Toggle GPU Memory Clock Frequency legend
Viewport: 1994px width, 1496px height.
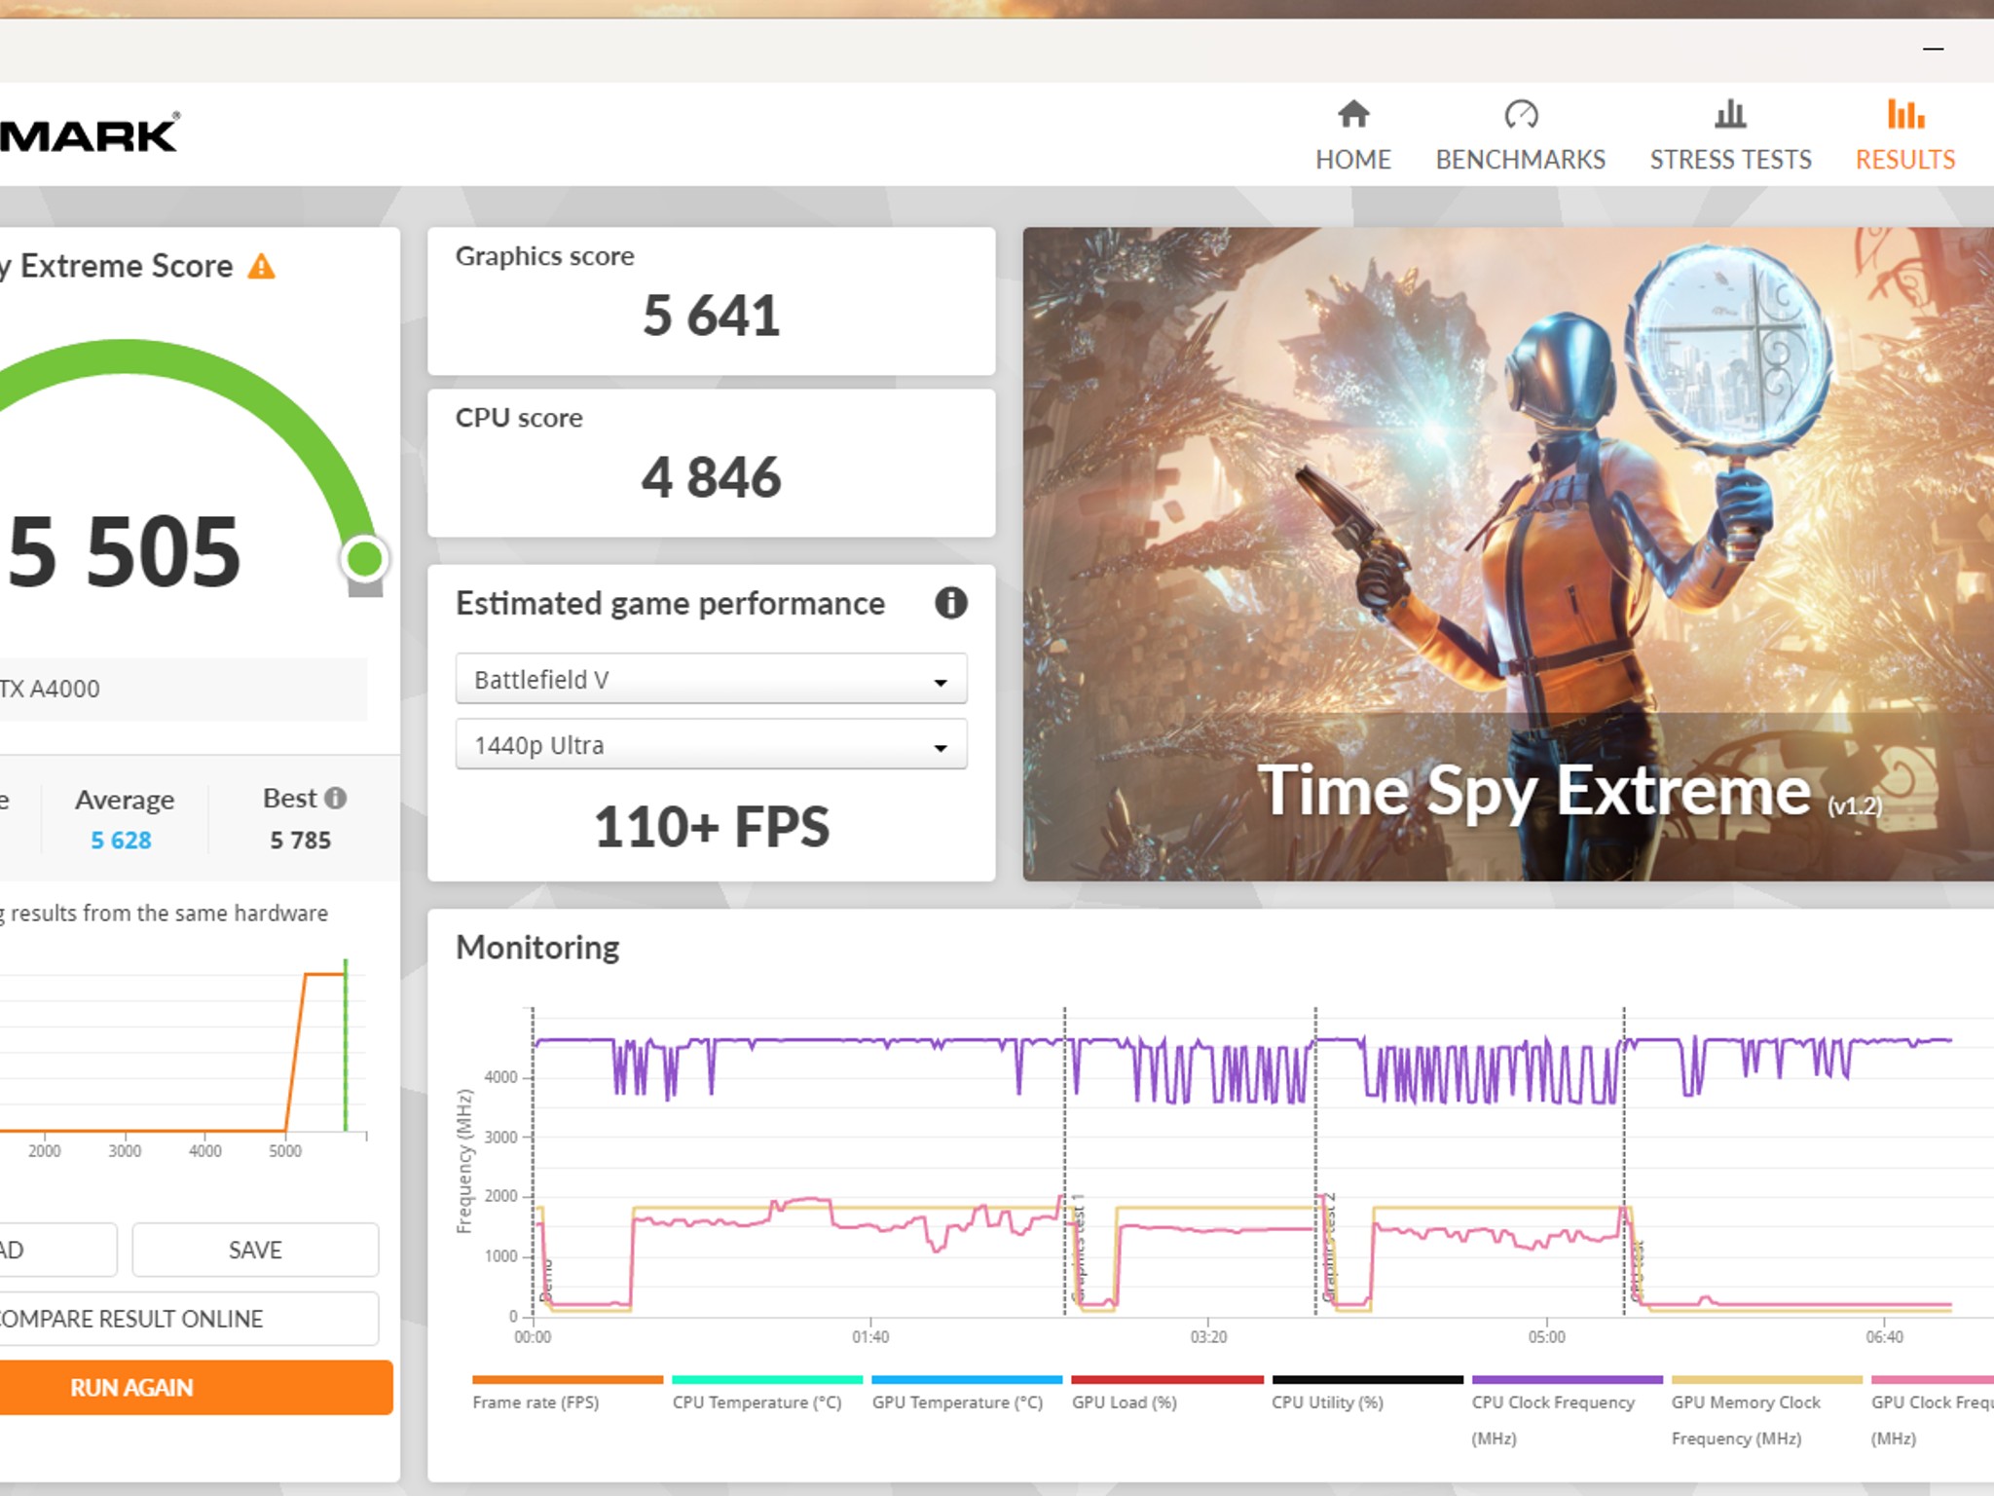click(x=1766, y=1411)
